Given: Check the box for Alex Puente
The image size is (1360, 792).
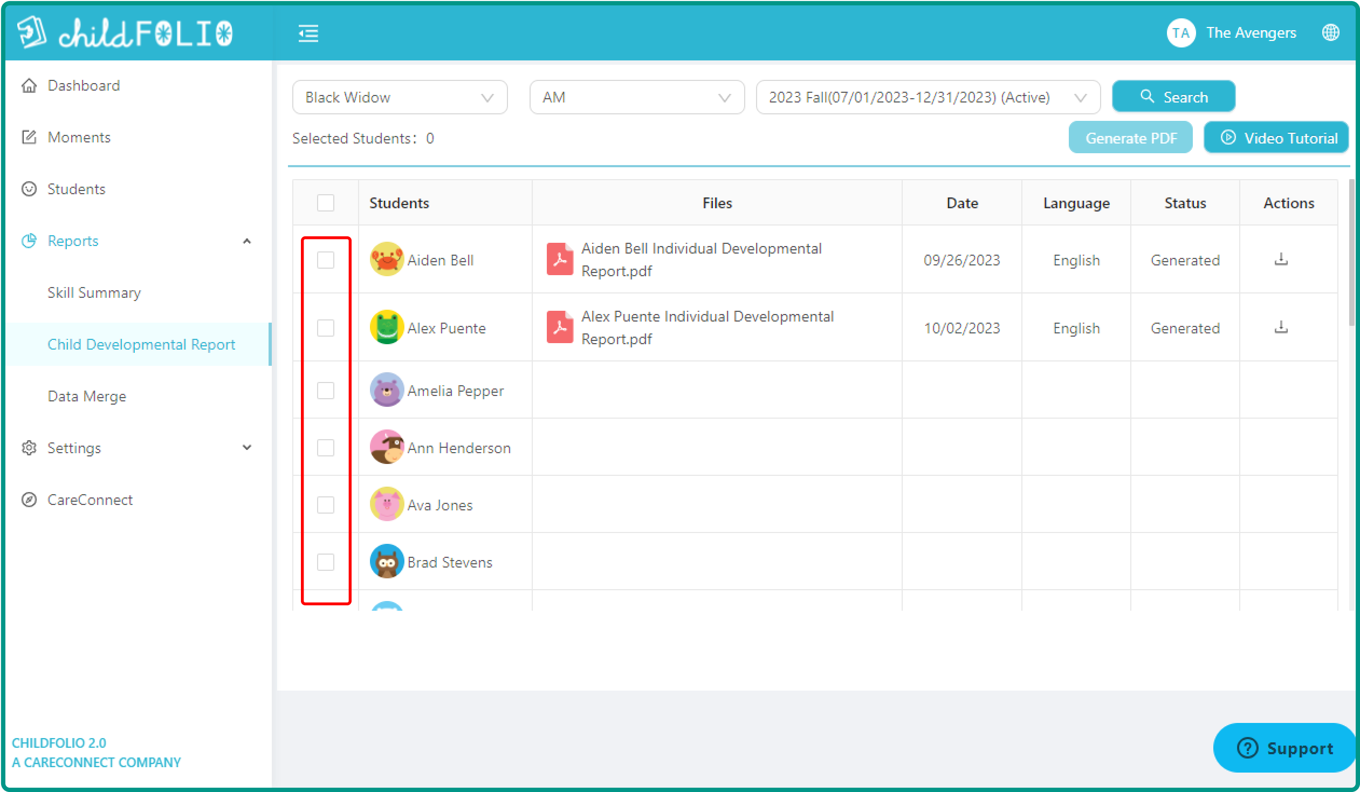Looking at the screenshot, I should (x=325, y=328).
